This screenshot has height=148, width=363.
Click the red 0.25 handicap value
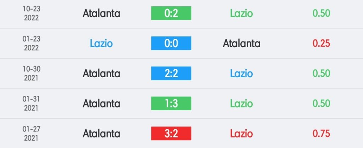click(321, 43)
